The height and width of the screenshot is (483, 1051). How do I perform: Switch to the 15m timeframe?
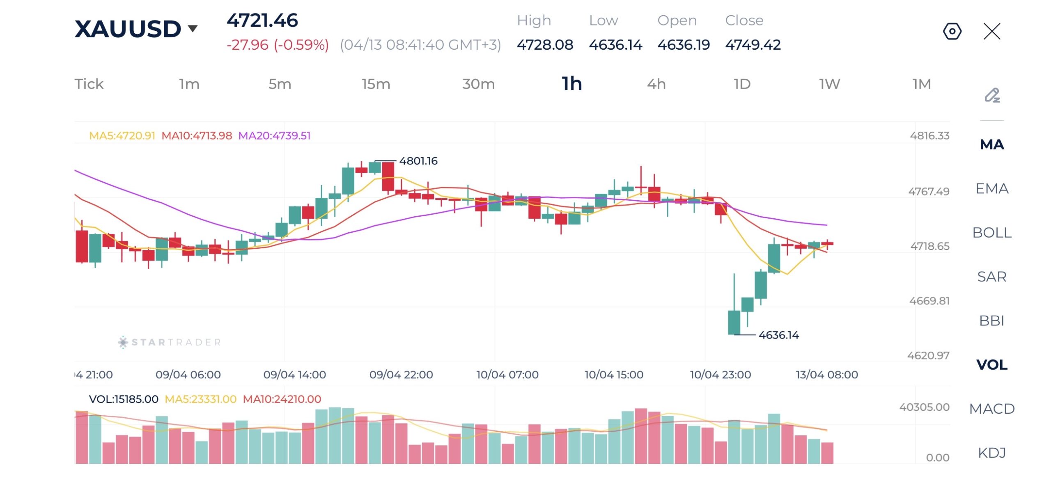(x=376, y=84)
